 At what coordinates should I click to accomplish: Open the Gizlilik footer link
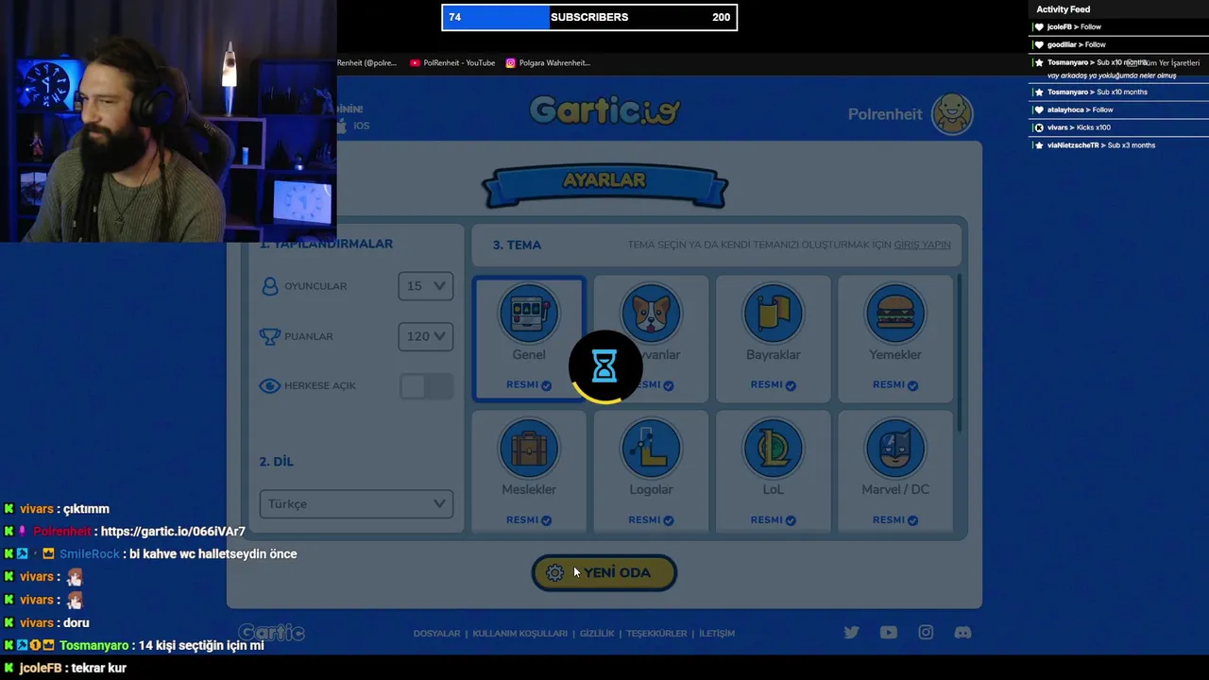597,634
